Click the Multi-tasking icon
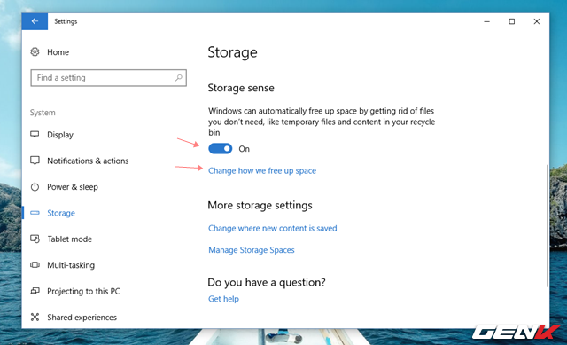The height and width of the screenshot is (345, 567). click(35, 265)
